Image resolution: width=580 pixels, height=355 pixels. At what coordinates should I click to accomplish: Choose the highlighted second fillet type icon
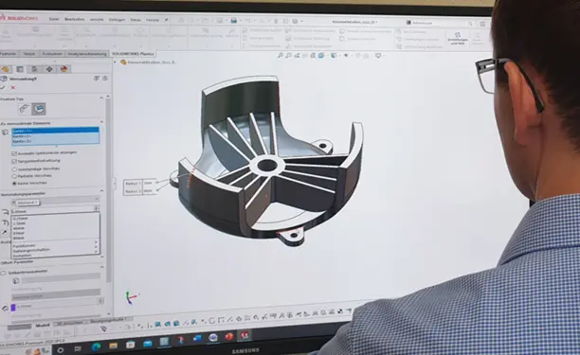click(x=39, y=109)
